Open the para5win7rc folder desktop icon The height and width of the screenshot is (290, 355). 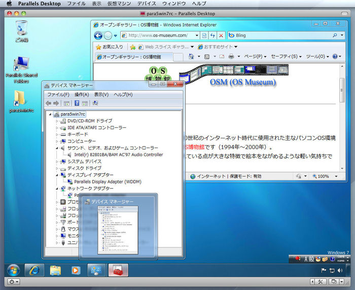tap(21, 101)
